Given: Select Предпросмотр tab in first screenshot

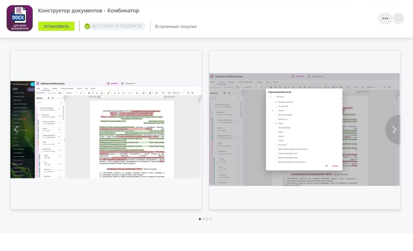Looking at the screenshot, I should coord(128,84).
